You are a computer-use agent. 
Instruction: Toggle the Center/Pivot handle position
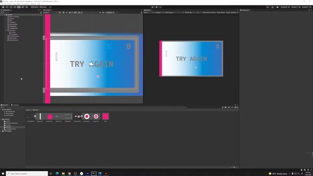tap(35, 7)
